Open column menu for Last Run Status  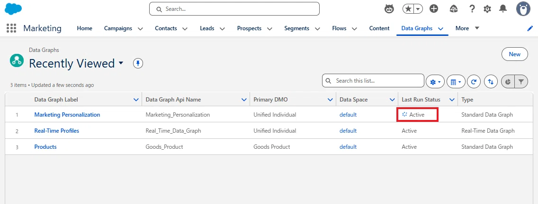pos(452,100)
